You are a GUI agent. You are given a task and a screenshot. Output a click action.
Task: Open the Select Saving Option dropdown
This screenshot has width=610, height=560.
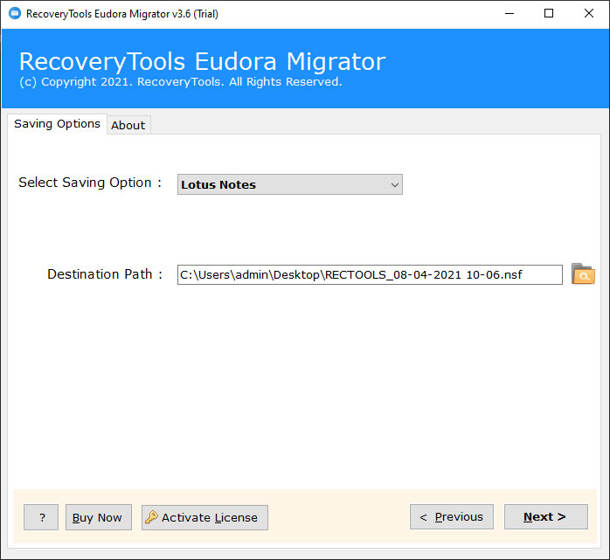pos(290,184)
